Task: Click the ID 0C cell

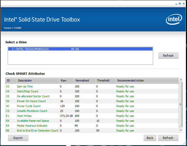Action: click(x=8, y=106)
